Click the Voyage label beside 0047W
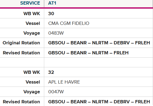This screenshot has height=106, width=153. pyautogui.click(x=32, y=92)
